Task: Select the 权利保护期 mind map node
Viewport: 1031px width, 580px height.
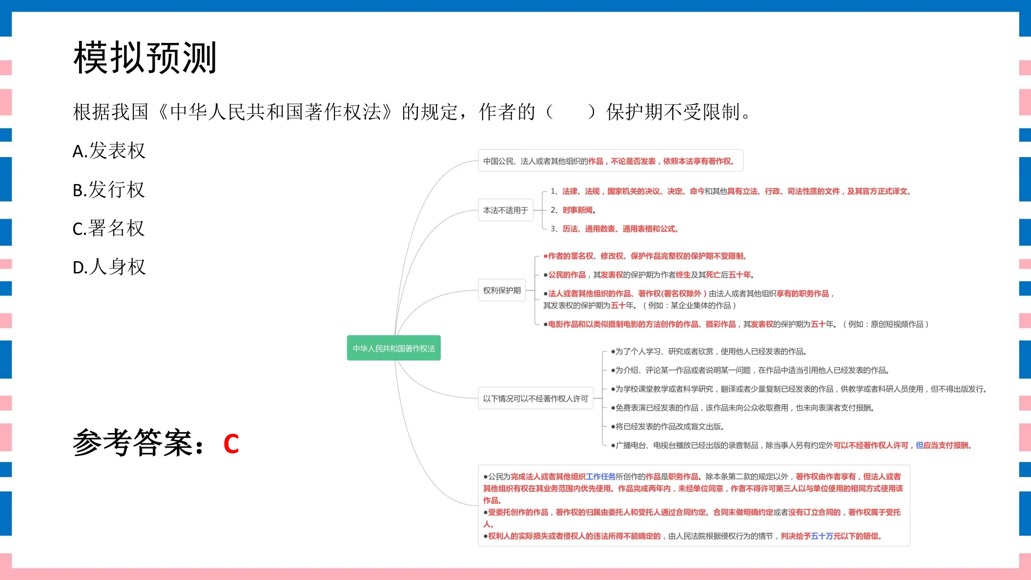Action: point(502,290)
